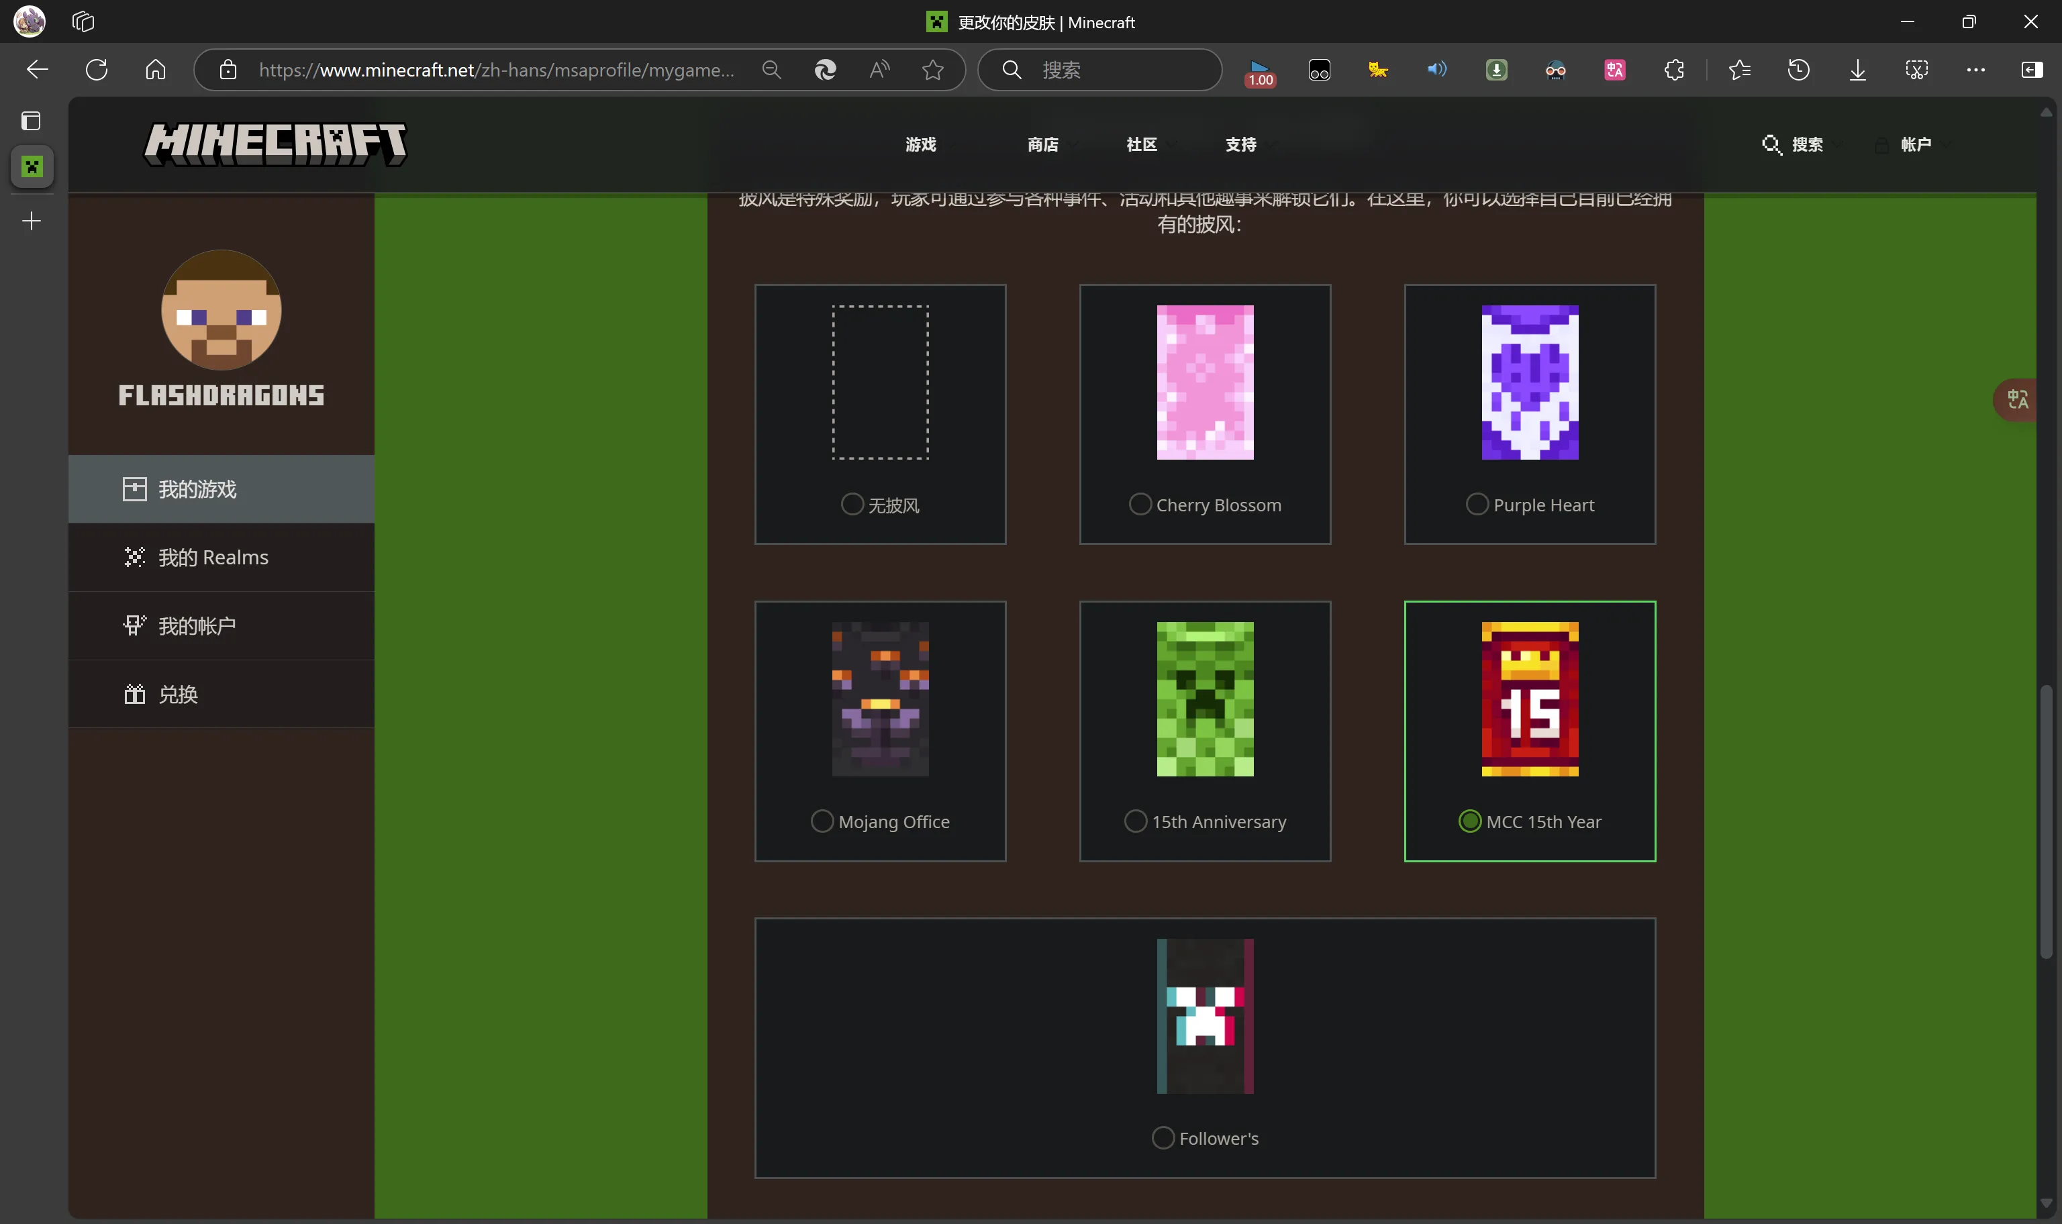This screenshot has height=1224, width=2062.
Task: Click the browser address bar URL
Action: 497,70
